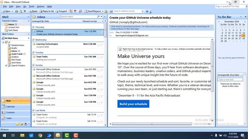Image resolution: width=248 pixels, height=139 pixels.
Task: Expand the Search Folders tree node
Action: point(6,66)
